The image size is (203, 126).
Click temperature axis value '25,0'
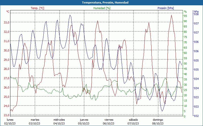pyautogui.click(x=7, y=97)
